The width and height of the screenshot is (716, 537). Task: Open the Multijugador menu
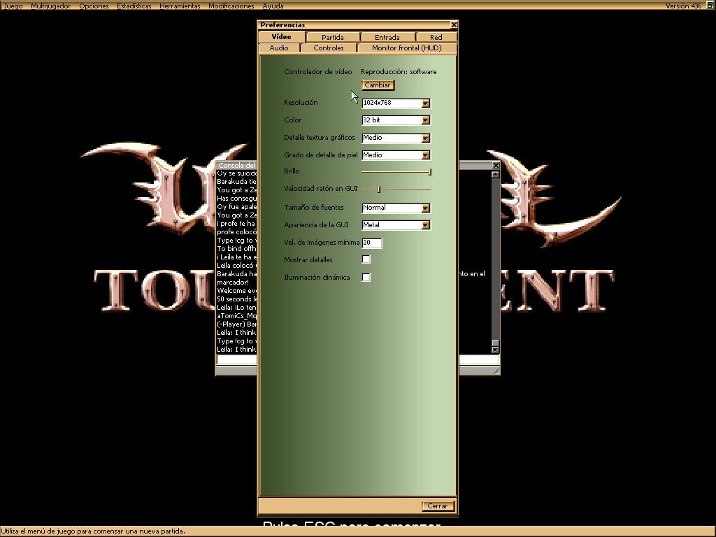pyautogui.click(x=50, y=6)
